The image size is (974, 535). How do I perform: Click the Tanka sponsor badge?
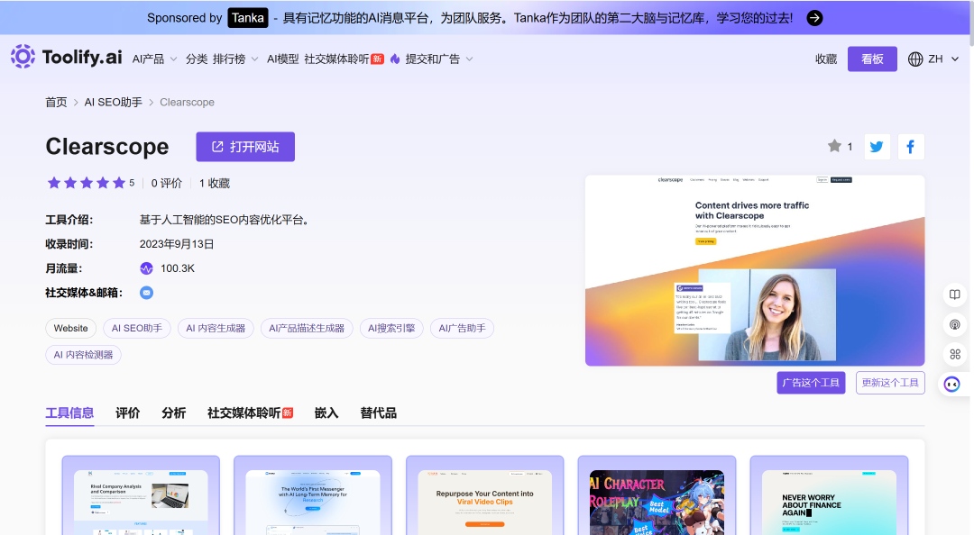(x=248, y=18)
